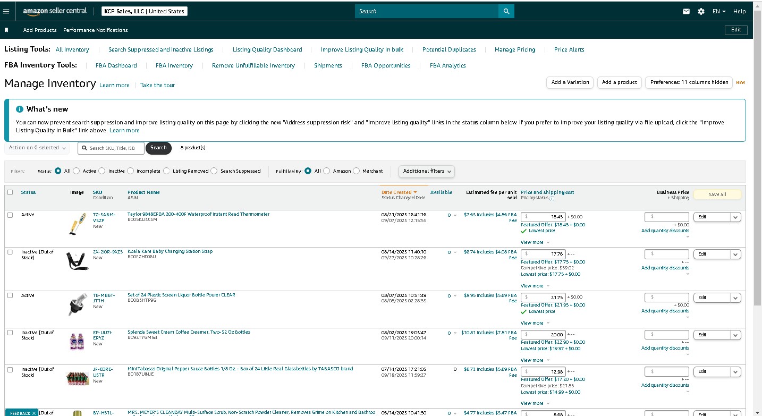Open the hamburger navigation menu
Screen dimensions: 762x416
point(6,11)
